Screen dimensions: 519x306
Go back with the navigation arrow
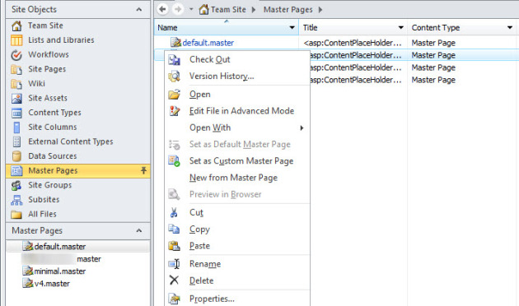tap(162, 9)
